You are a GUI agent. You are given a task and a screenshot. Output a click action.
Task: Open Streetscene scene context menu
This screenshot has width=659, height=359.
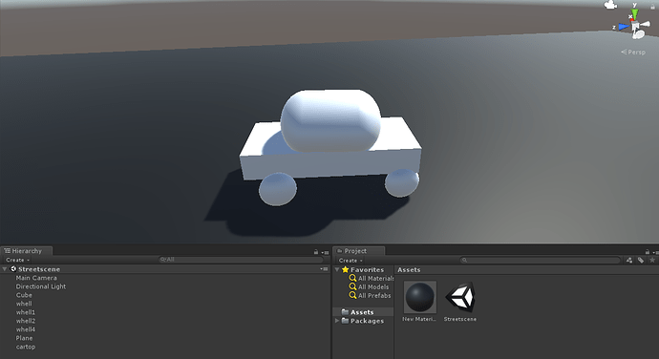tap(324, 268)
